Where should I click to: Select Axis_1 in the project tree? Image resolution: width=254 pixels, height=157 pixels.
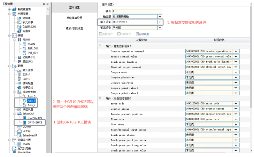pyautogui.click(x=31, y=101)
